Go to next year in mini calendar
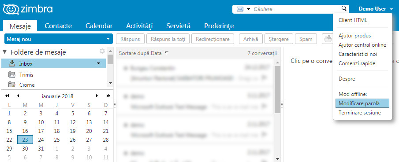 tap(108, 96)
